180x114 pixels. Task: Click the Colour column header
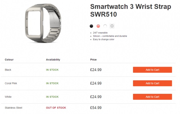[x=9, y=60]
